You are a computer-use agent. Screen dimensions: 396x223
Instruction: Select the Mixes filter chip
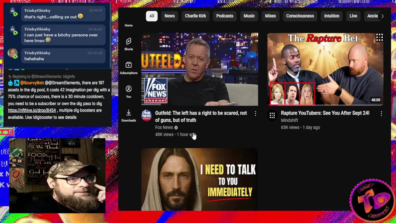[270, 16]
